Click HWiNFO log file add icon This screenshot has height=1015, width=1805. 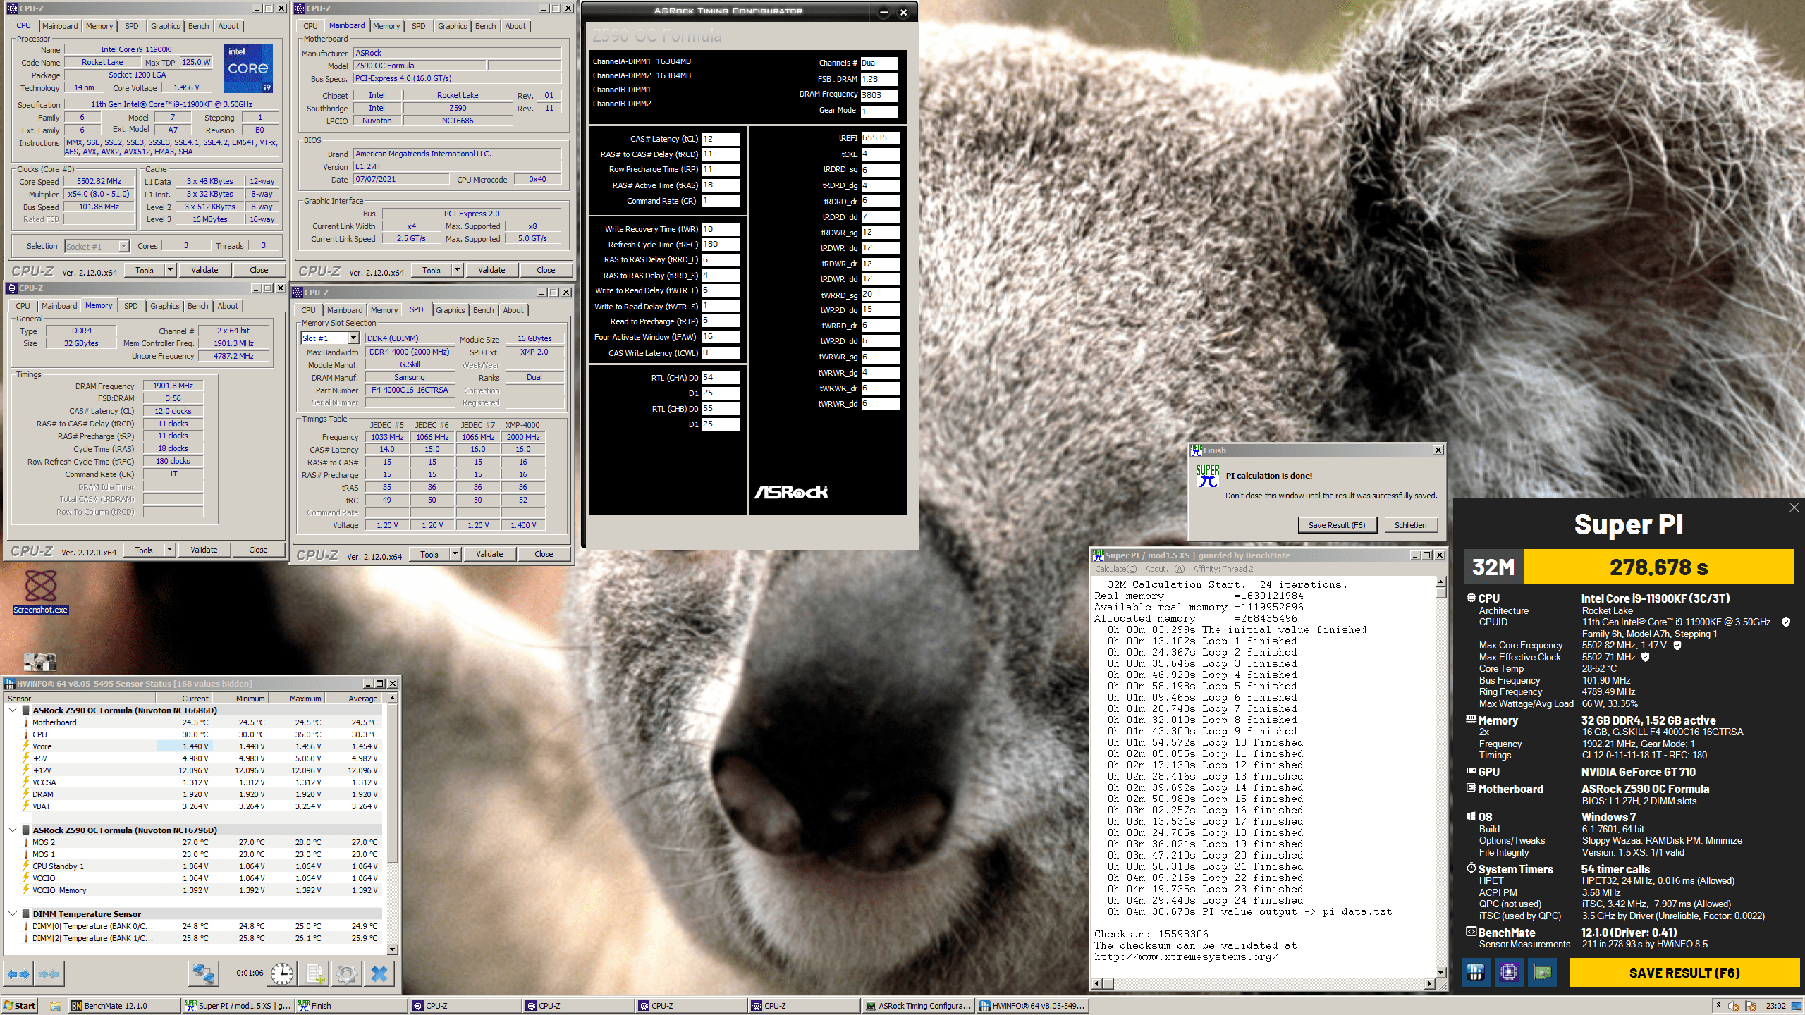tap(314, 973)
